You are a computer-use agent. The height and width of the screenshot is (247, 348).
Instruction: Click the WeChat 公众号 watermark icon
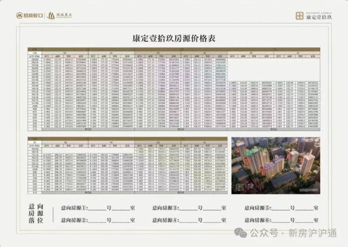242,232
